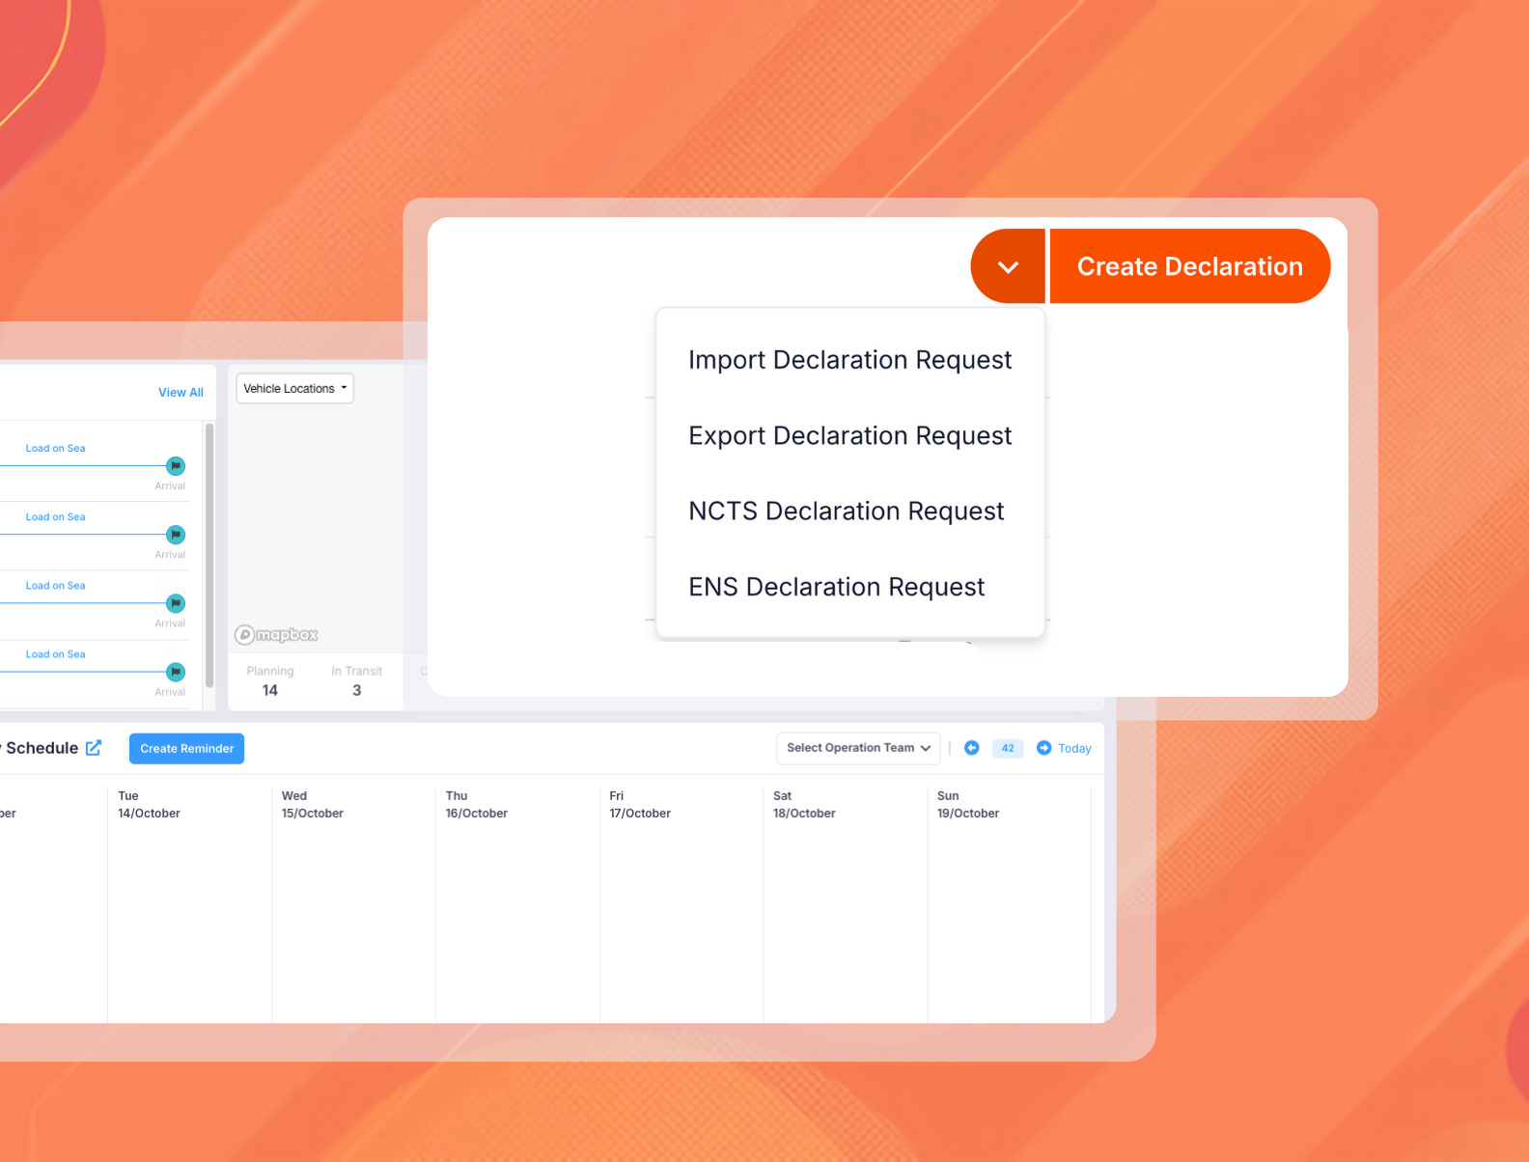Open the Select Operation Team dropdown
This screenshot has height=1162, width=1529.
tap(858, 748)
